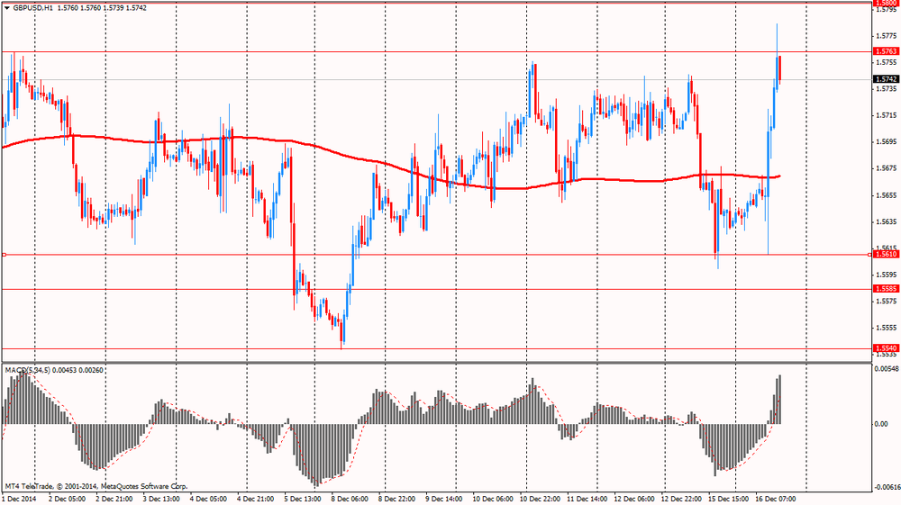Image resolution: width=901 pixels, height=505 pixels.
Task: Click the 1.5675 price on the scale
Action: 885,168
